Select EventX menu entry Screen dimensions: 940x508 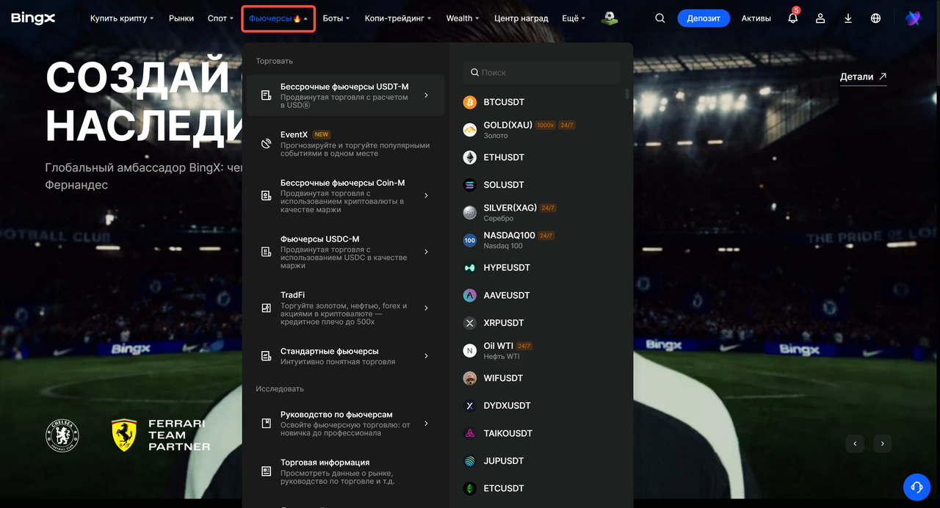coord(345,144)
